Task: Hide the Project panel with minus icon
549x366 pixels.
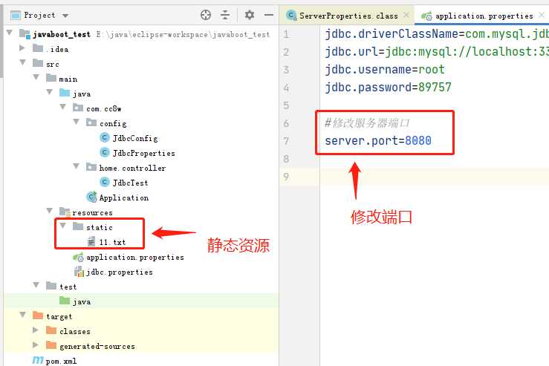Action: [268, 15]
